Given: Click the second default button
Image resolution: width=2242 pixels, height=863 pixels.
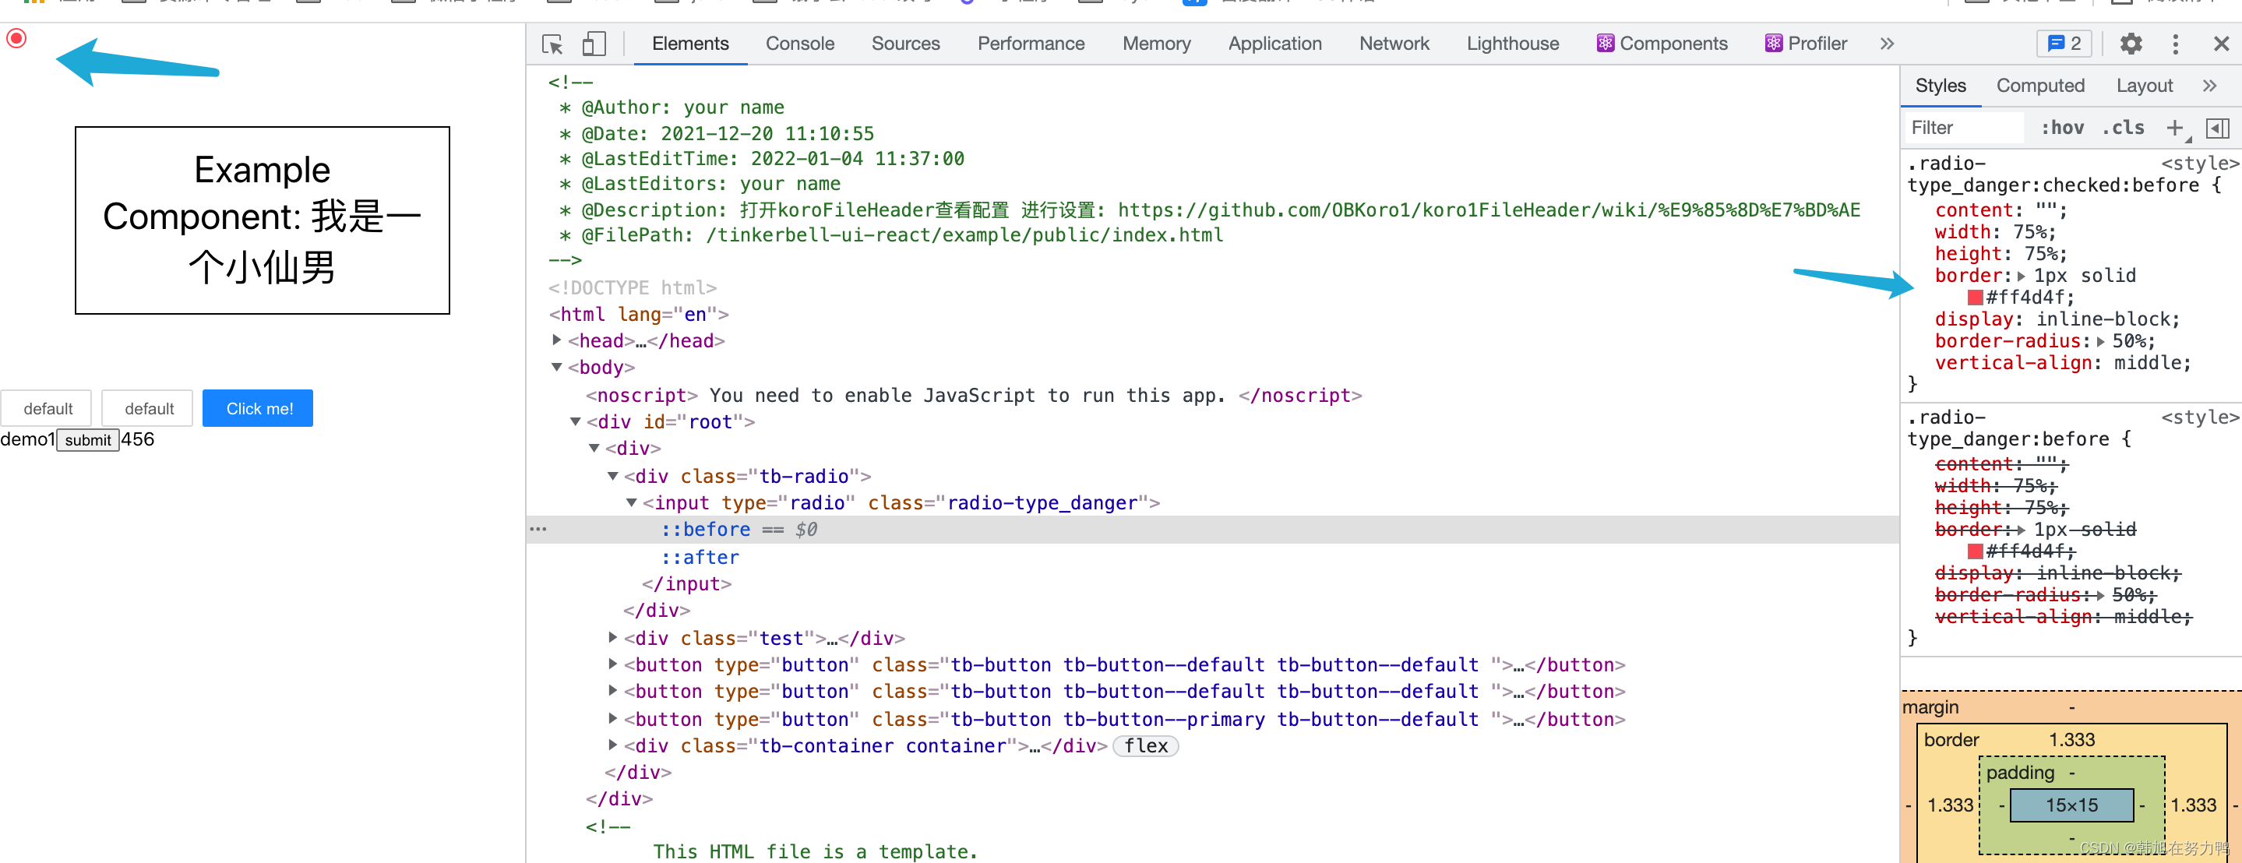Looking at the screenshot, I should point(147,408).
